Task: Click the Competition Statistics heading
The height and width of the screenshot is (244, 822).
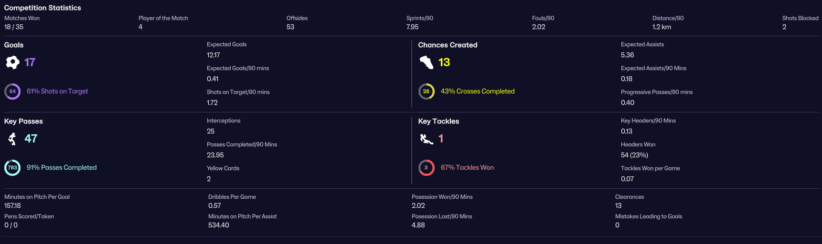Action: pos(43,8)
